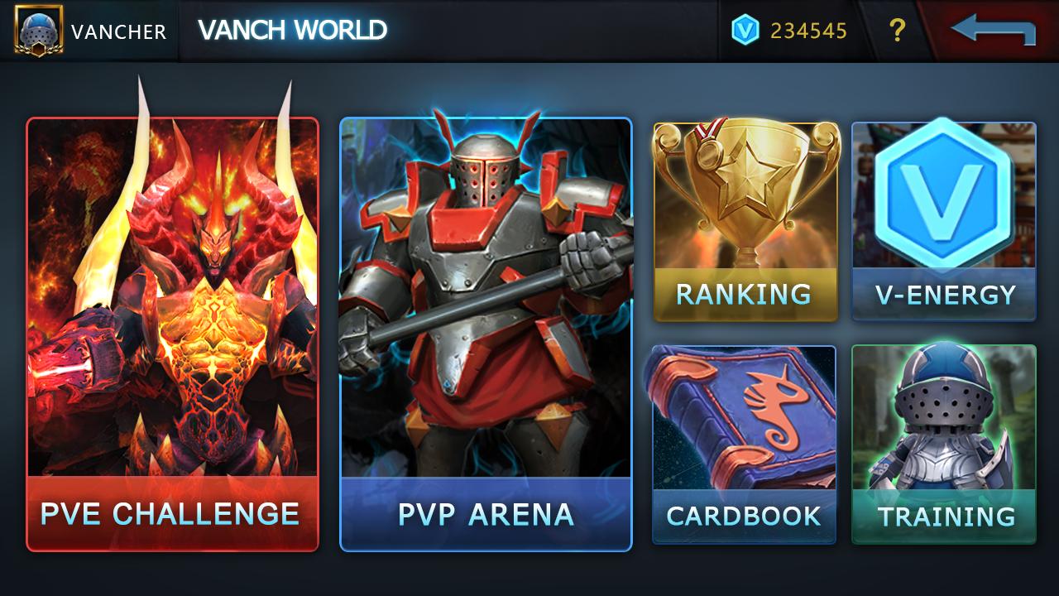Open the V-Energy label
Viewport: 1059px width, 596px height.
point(946,294)
